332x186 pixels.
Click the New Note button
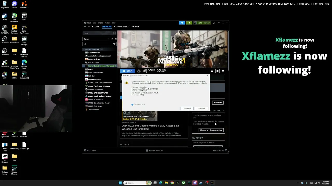[218, 103]
